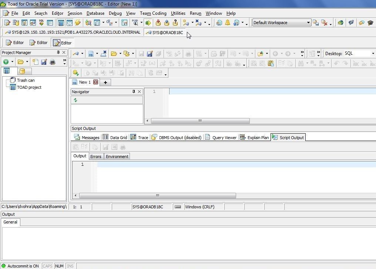
Task: Select the Errors tab in Script Output
Action: tap(96, 157)
